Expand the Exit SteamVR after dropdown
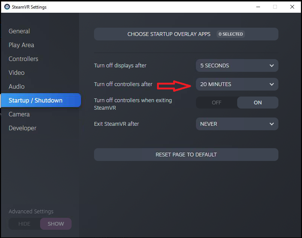This screenshot has height=238, width=302. click(237, 124)
